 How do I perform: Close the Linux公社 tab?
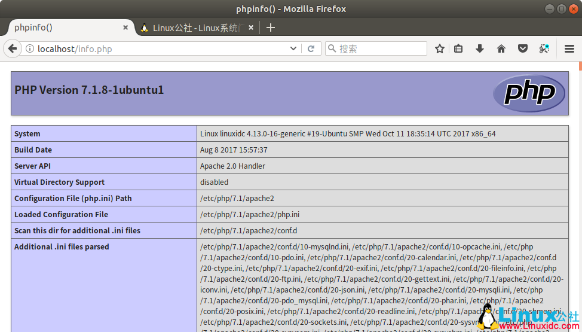(x=251, y=28)
